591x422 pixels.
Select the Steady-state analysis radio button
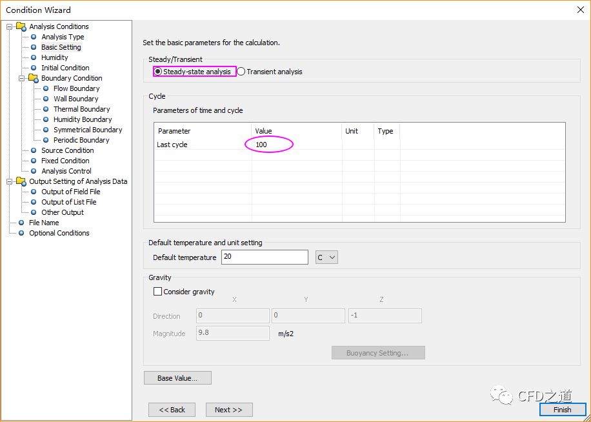point(158,72)
